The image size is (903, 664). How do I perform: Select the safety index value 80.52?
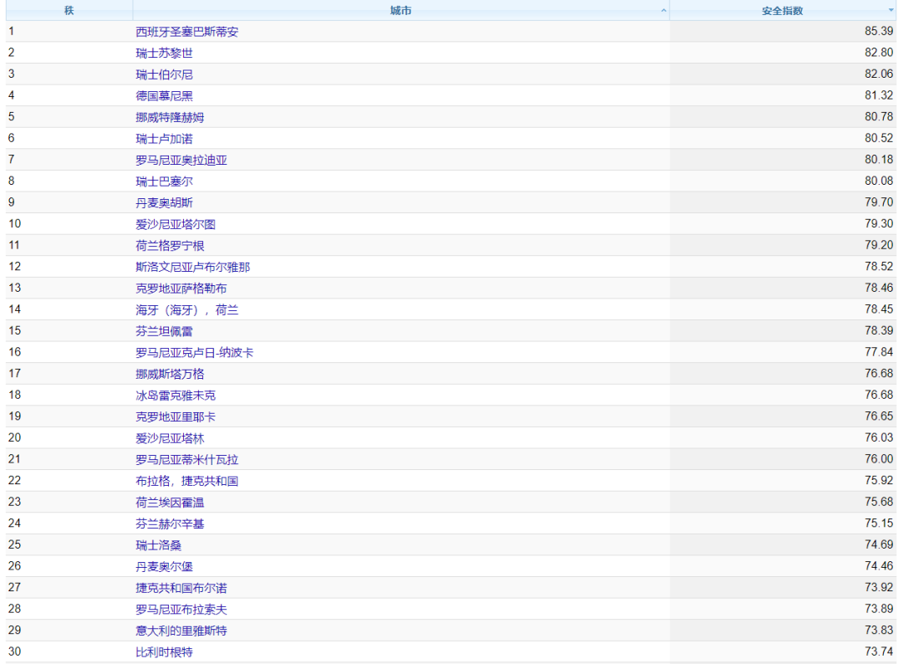pyautogui.click(x=879, y=138)
